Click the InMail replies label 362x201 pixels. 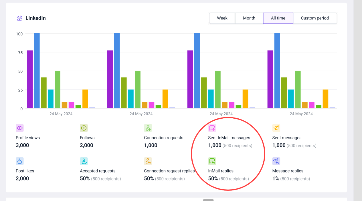[x=221, y=171]
